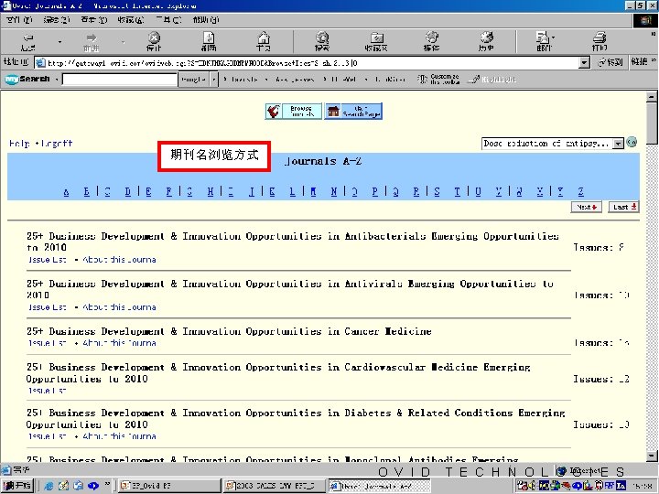This screenshot has height=494, width=659.
Task: Open About this Journal for Antivirals entry
Action: tap(119, 307)
